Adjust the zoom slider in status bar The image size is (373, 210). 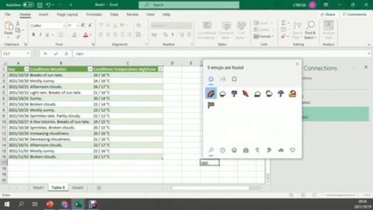pos(340,195)
